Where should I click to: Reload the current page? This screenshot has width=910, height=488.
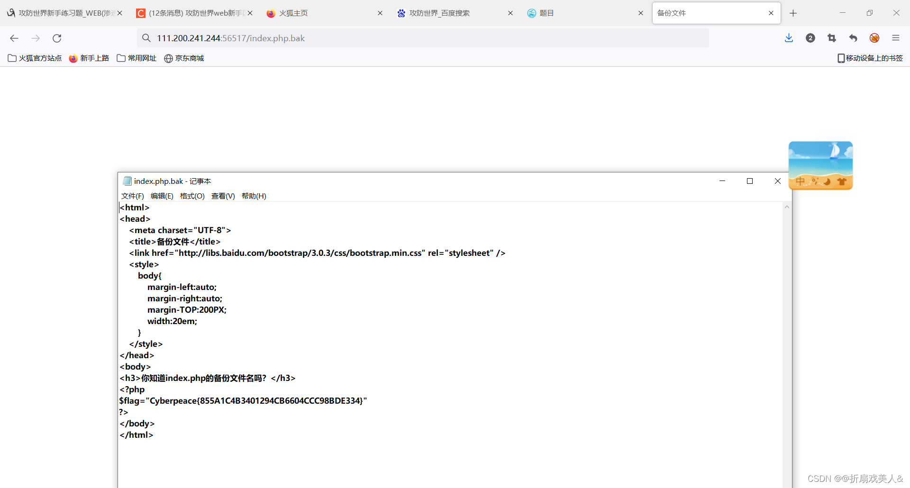(x=57, y=38)
